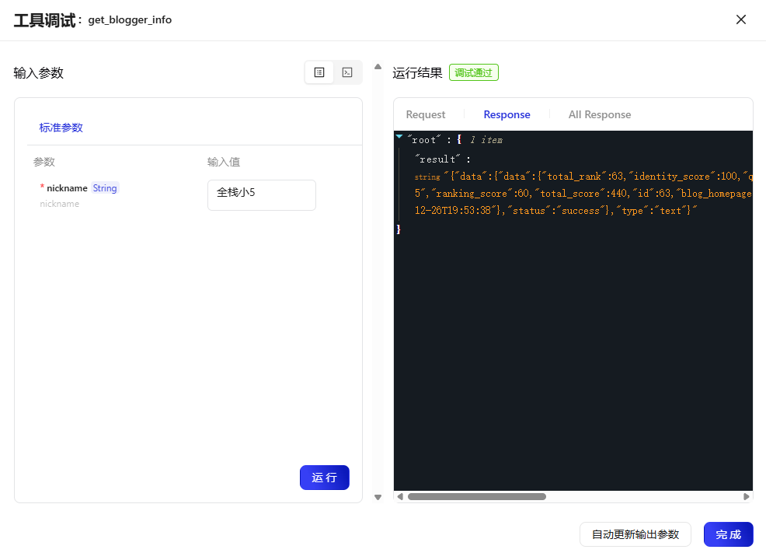
Task: Open the Request tab
Action: click(426, 114)
